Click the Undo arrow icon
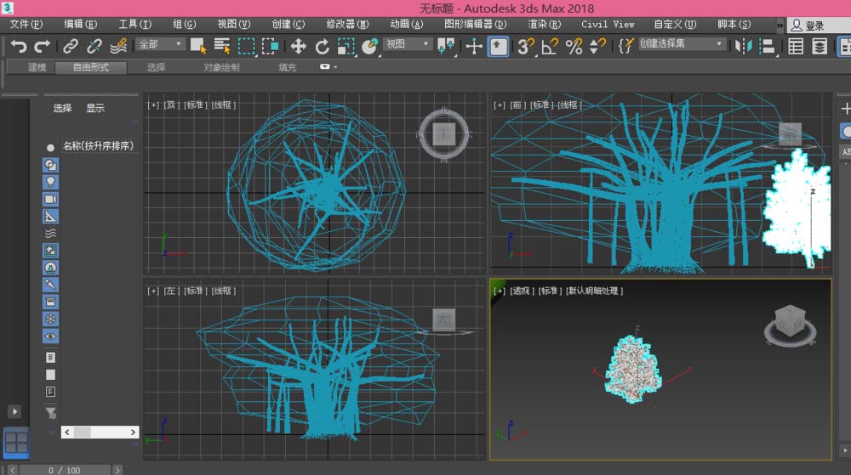 point(18,46)
